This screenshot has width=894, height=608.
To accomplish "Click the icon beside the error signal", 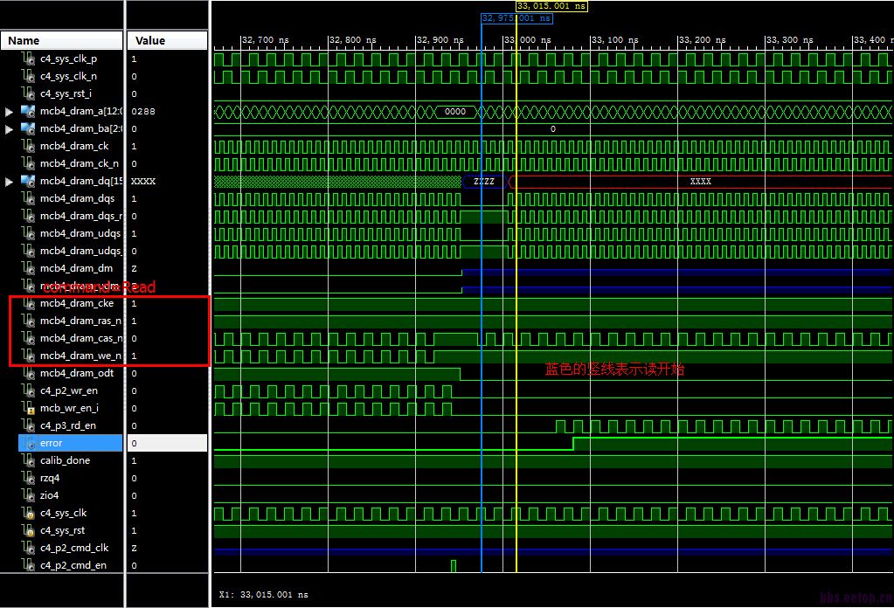I will pos(28,443).
